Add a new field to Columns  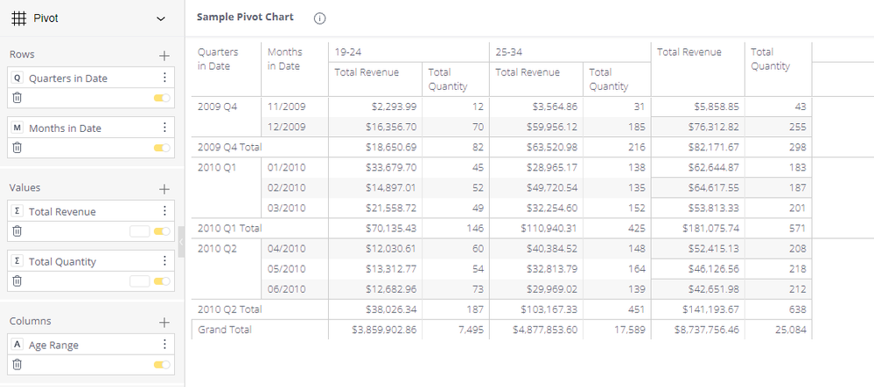164,321
